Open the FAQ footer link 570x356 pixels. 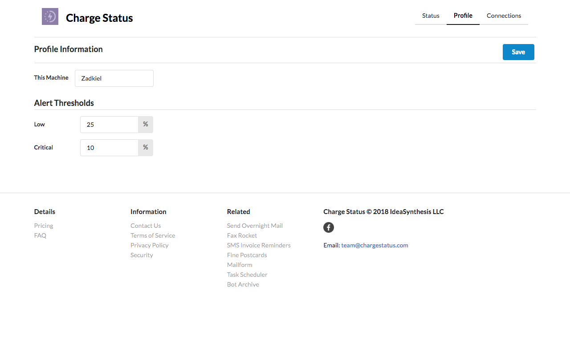coord(40,235)
